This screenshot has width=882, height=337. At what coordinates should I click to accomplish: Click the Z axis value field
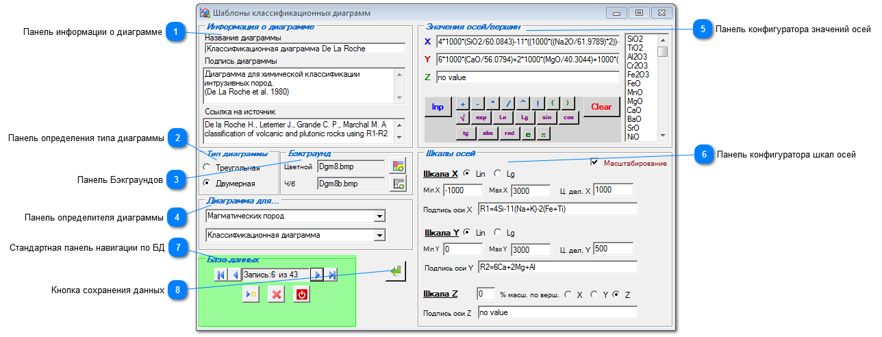[527, 78]
